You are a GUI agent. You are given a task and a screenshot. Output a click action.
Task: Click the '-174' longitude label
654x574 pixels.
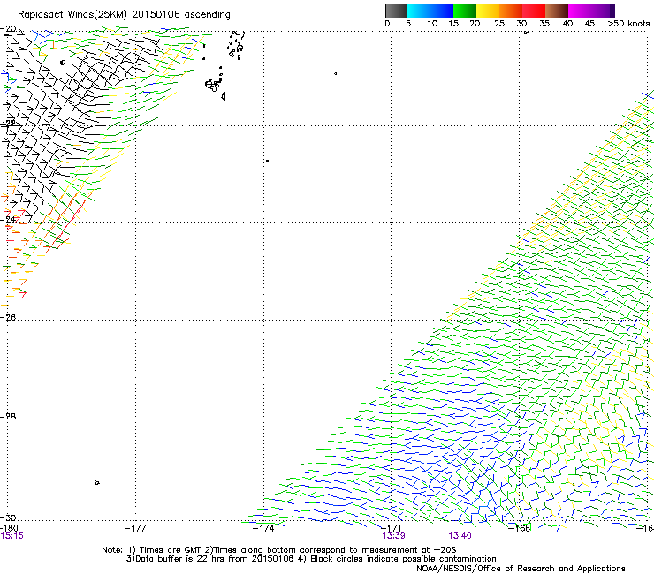(263, 529)
